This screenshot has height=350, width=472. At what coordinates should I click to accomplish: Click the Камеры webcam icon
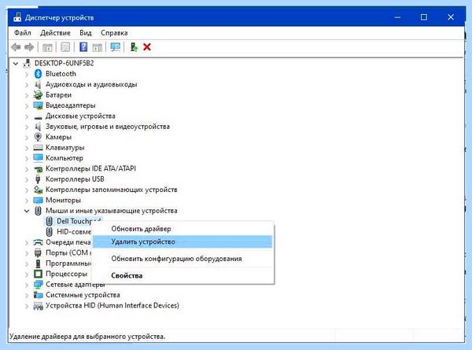[x=38, y=137]
